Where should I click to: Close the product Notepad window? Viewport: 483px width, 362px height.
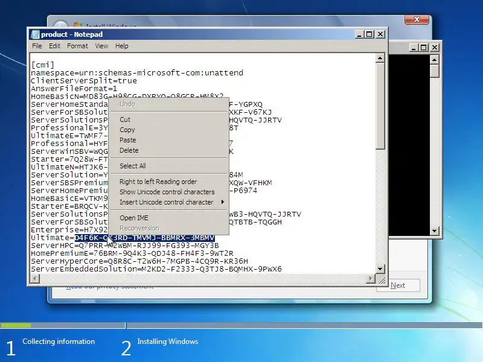(380, 34)
